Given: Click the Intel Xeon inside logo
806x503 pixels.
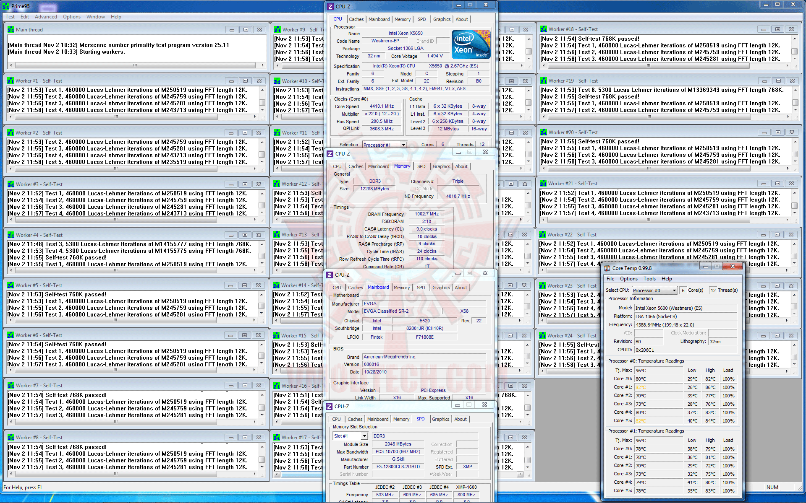Looking at the screenshot, I should [x=471, y=44].
